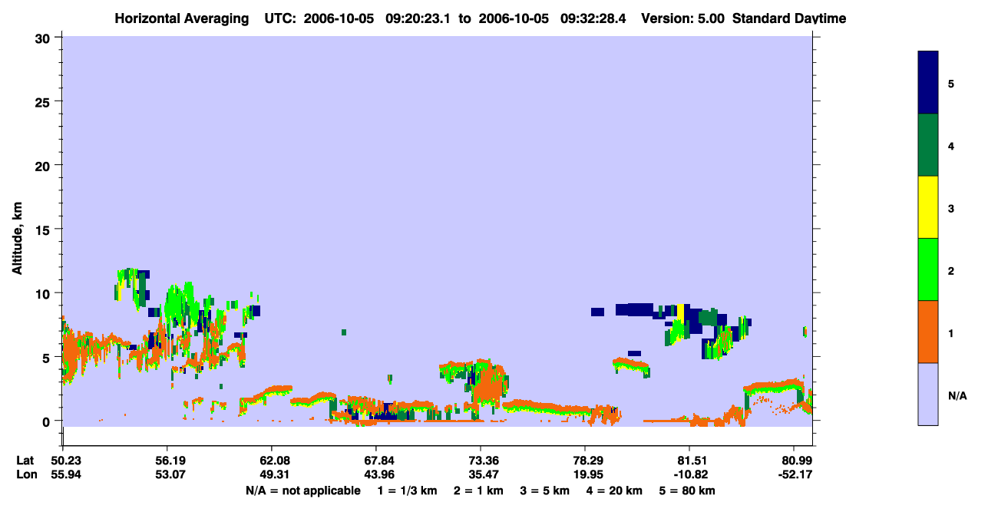The image size is (998, 512).
Task: Click the dark blue level 5 colorbar segment
Action: (x=928, y=83)
